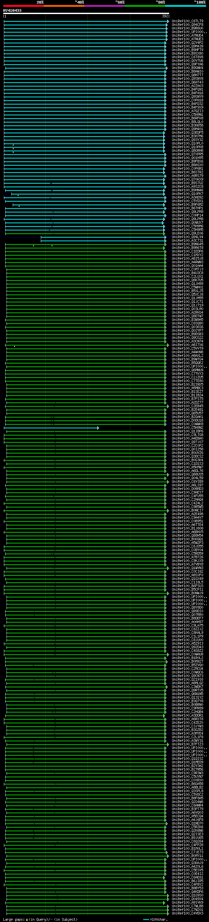Click label UniRef100_B8LQL0

tap(187, 122)
